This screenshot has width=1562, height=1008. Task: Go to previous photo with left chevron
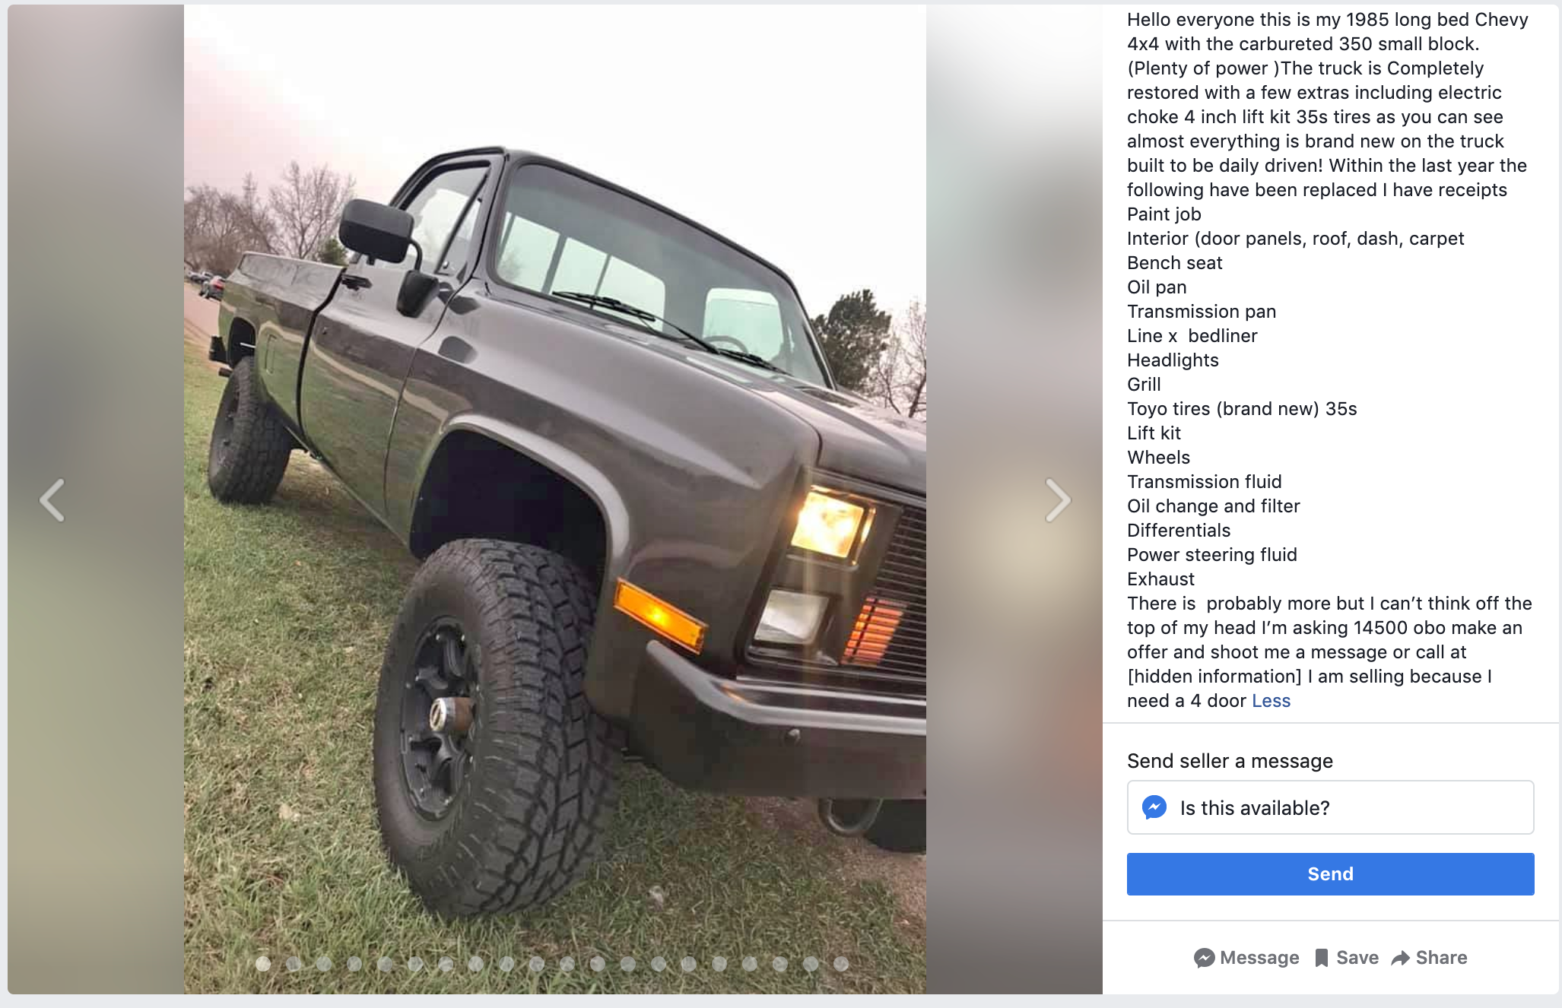52,500
